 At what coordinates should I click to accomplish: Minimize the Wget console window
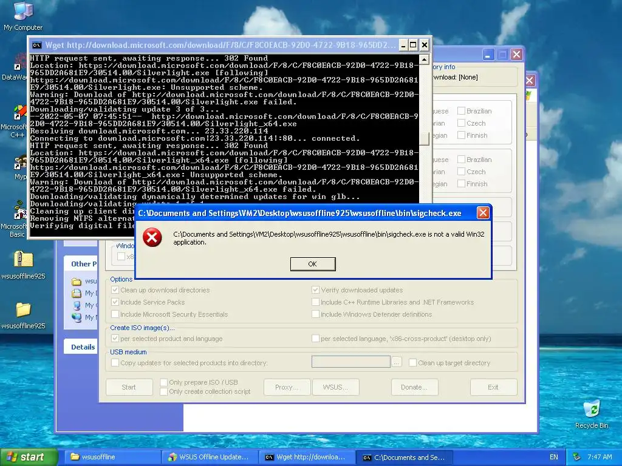click(x=403, y=45)
